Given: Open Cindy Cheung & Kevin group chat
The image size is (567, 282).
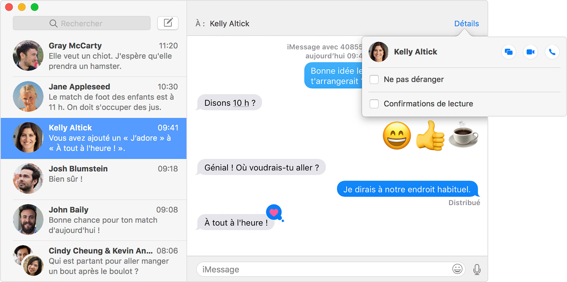Looking at the screenshot, I should [x=94, y=261].
